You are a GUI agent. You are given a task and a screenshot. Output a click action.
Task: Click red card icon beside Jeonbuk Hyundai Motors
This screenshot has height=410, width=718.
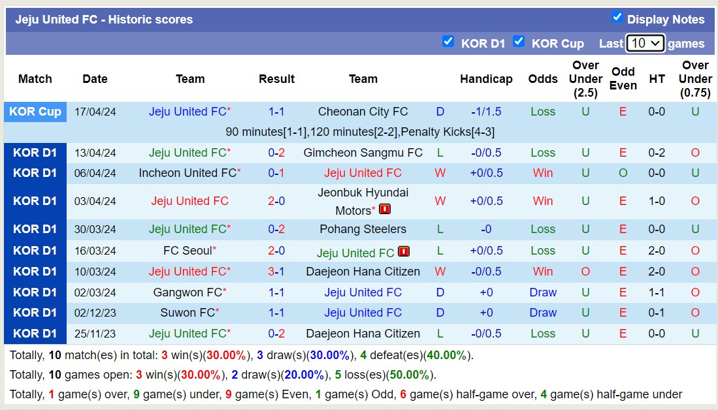(385, 210)
